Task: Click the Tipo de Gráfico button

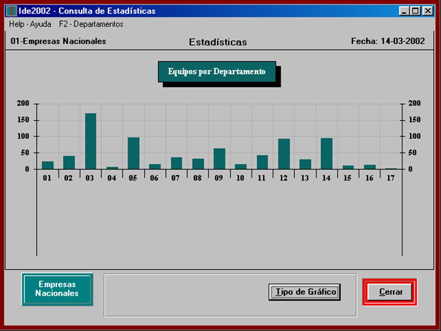Action: (305, 292)
